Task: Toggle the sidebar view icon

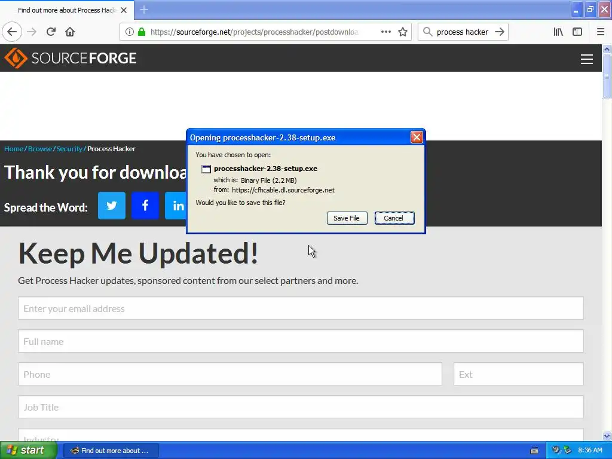Action: (x=577, y=32)
